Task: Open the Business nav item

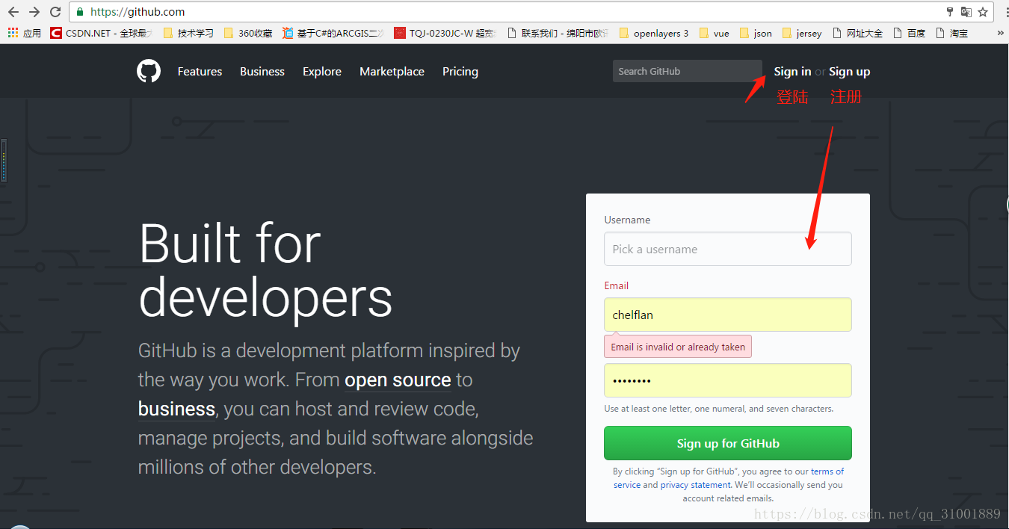Action: tap(262, 72)
